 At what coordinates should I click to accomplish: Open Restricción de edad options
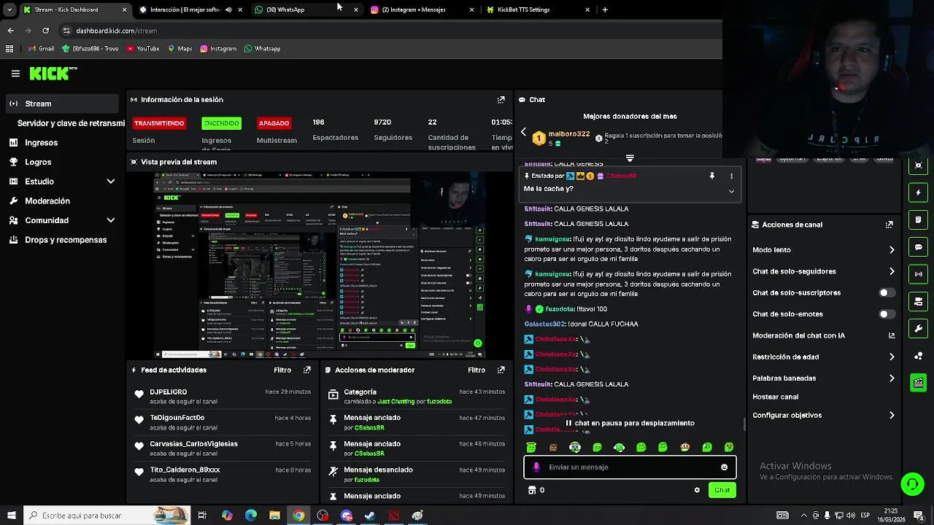coord(823,357)
